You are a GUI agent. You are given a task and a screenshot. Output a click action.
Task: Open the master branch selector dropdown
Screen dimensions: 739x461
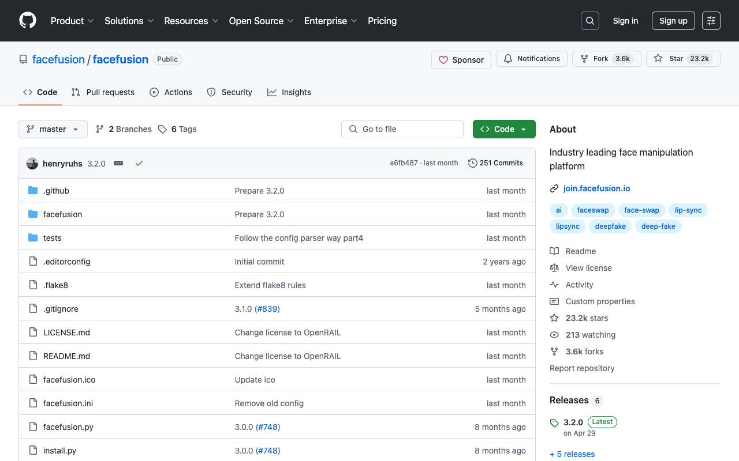click(x=53, y=129)
